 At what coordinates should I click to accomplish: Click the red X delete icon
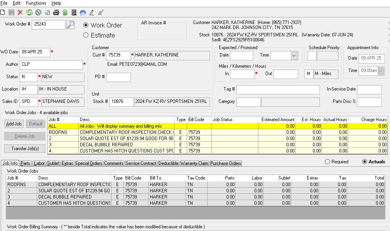pos(21,12)
